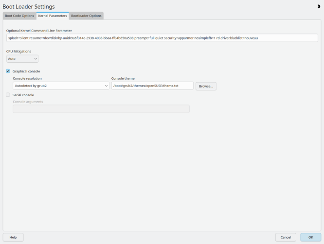
Task: Cancel the boot loader changes
Action: tap(286, 237)
